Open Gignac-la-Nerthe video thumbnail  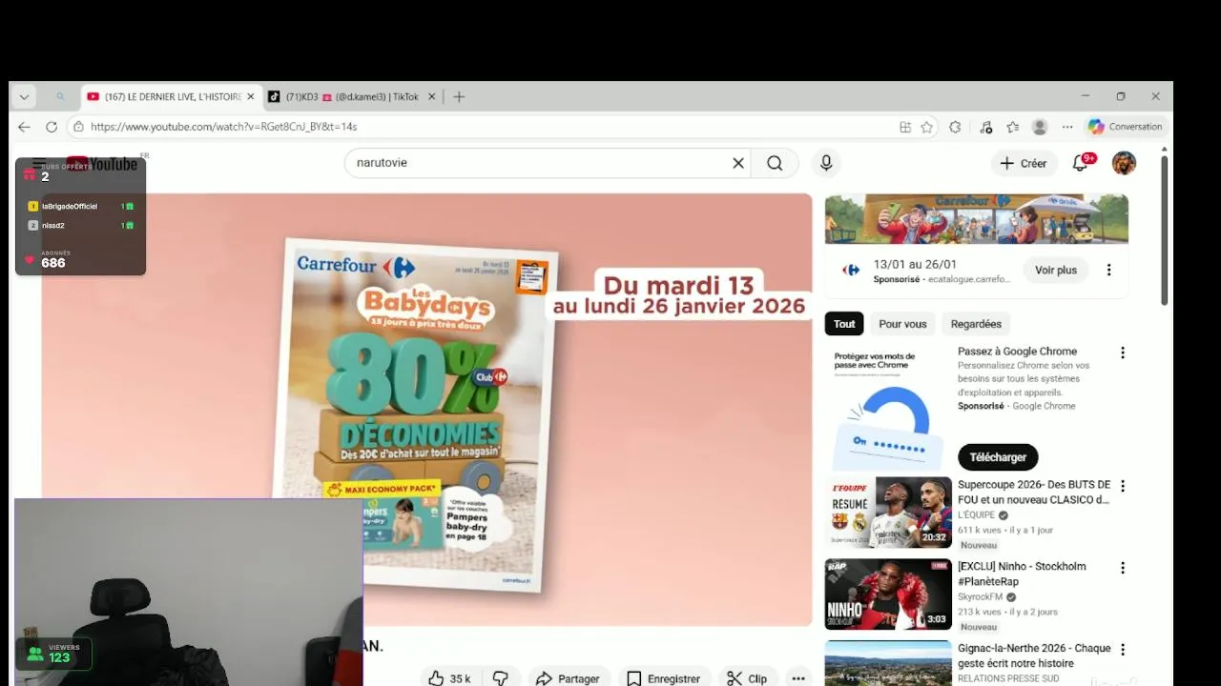(x=888, y=663)
